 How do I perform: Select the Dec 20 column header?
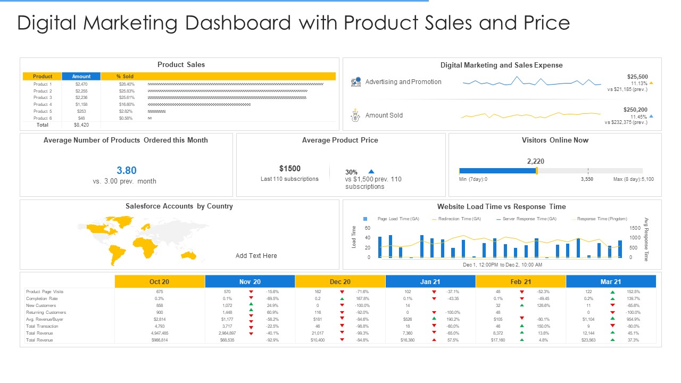point(340,282)
